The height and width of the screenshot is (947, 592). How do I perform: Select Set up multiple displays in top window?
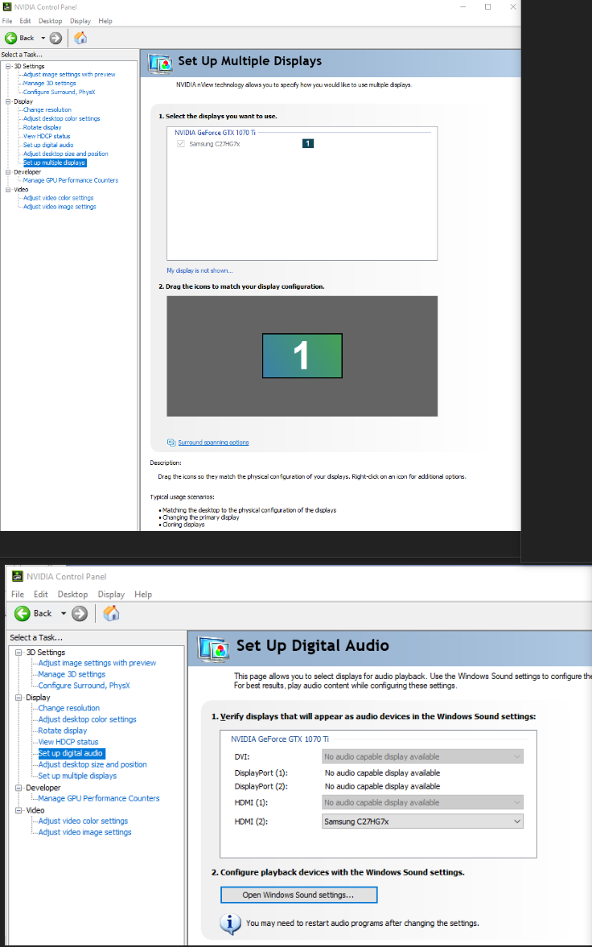pos(55,163)
